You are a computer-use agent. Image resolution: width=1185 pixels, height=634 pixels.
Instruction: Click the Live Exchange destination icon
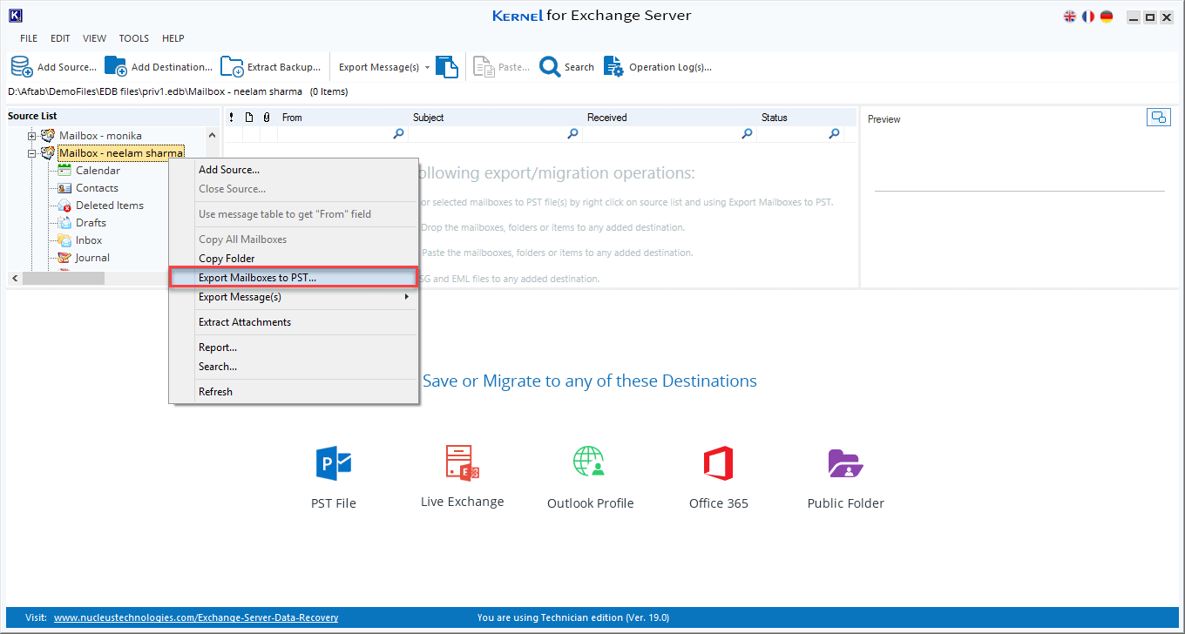pos(463,462)
